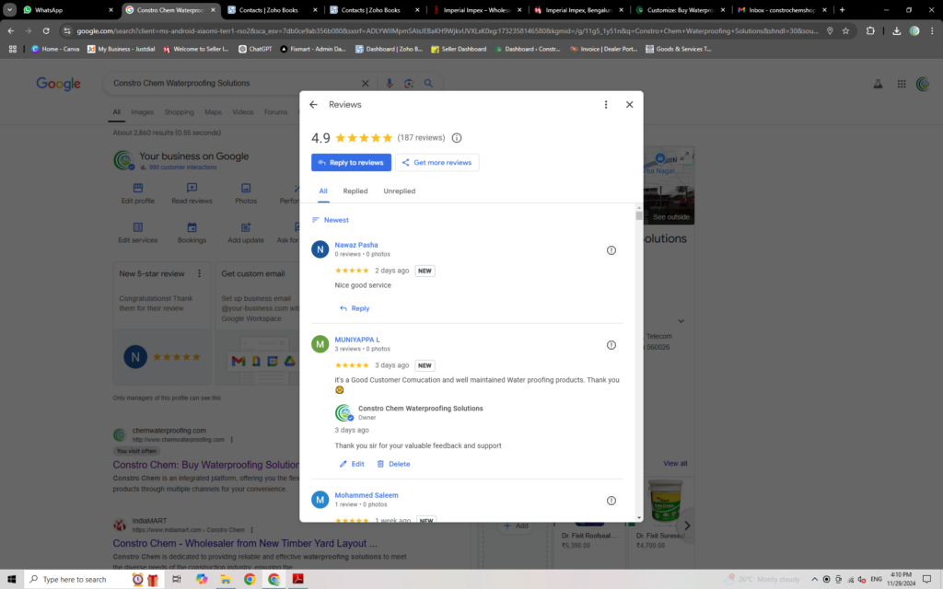Open the Chrome extensions puzzle icon
This screenshot has width=943, height=589.
(870, 30)
